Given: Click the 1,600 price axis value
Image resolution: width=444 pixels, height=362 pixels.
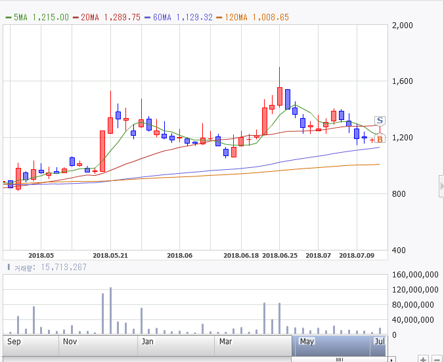Looking at the screenshot, I should (403, 81).
